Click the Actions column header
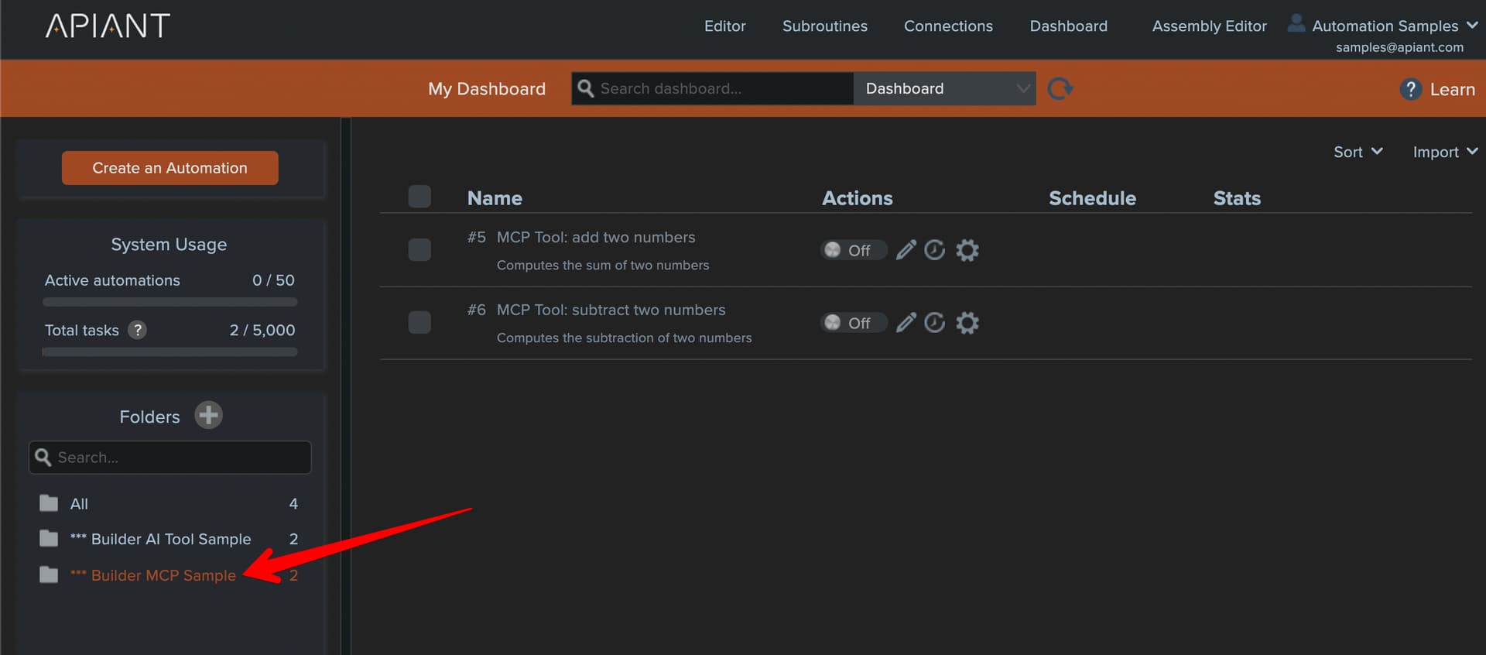Screen dimensions: 1486x655 (x=857, y=198)
